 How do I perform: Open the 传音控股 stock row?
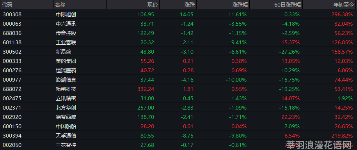click(x=179, y=33)
